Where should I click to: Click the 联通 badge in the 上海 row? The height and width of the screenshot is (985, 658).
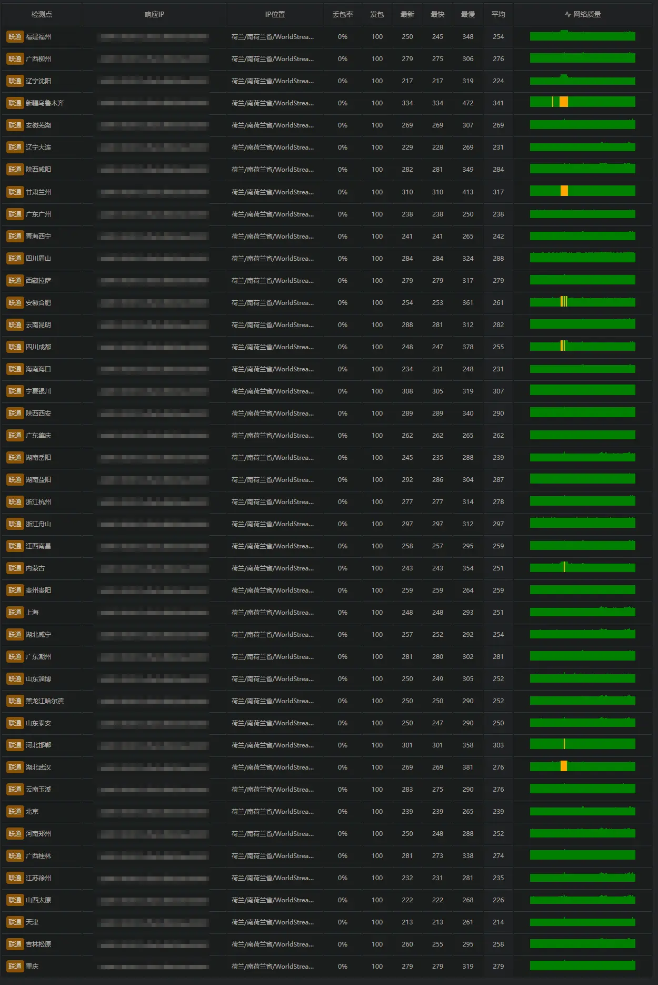pos(15,613)
